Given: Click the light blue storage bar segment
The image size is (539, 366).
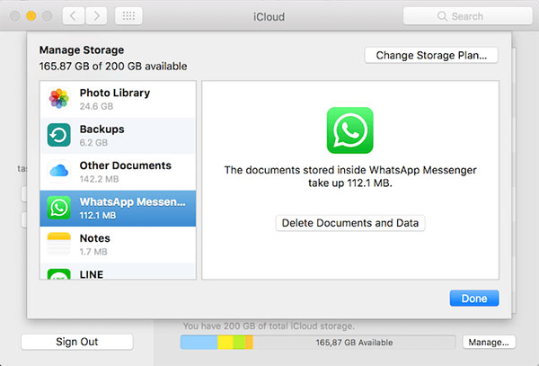Looking at the screenshot, I should pos(199,343).
